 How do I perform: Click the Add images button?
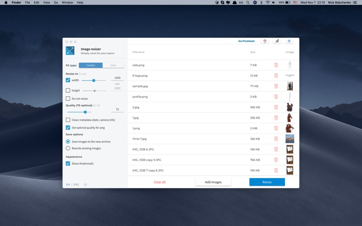coord(213,182)
